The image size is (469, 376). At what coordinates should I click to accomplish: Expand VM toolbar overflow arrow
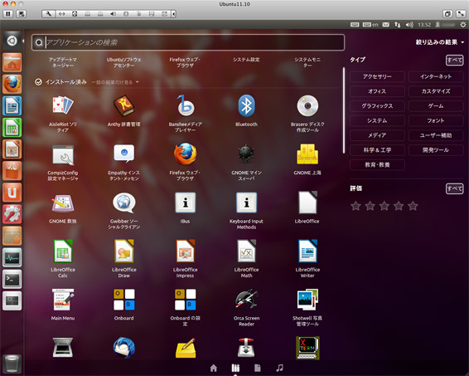click(173, 14)
